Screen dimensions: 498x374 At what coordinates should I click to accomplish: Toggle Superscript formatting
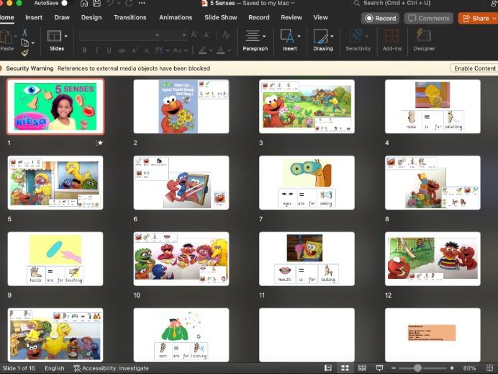135,50
